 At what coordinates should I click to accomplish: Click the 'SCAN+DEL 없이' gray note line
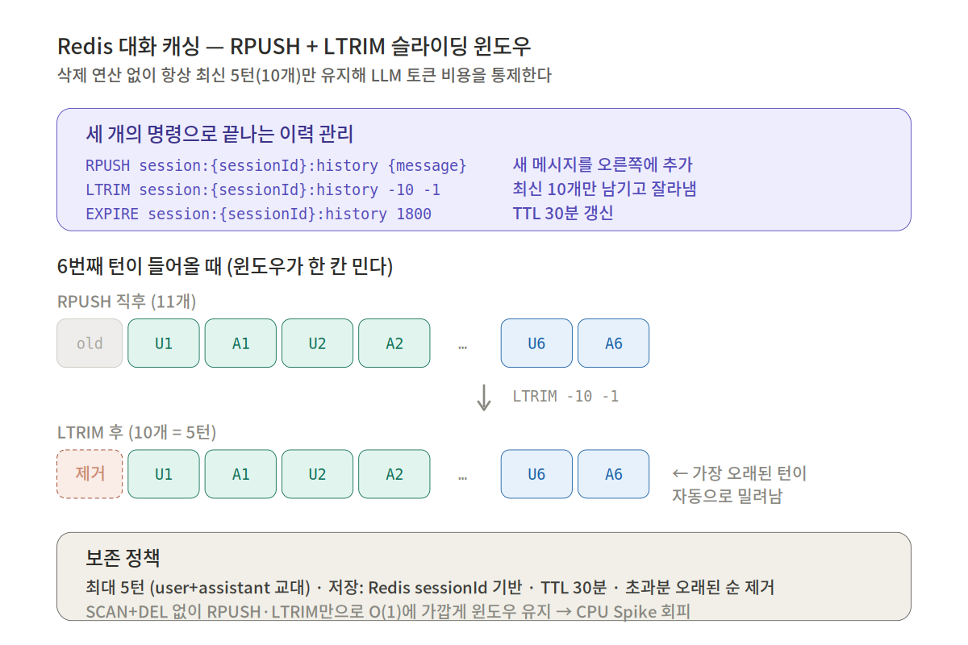click(389, 611)
